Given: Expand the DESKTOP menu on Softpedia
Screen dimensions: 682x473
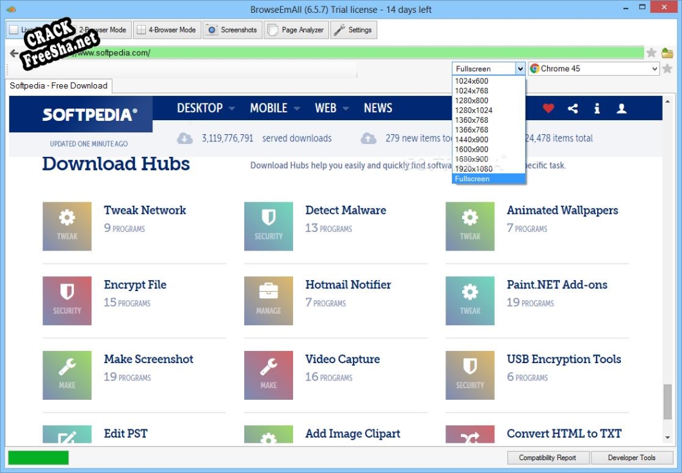Looking at the screenshot, I should [206, 108].
